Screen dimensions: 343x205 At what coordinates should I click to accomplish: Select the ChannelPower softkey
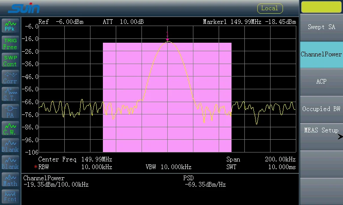point(321,55)
